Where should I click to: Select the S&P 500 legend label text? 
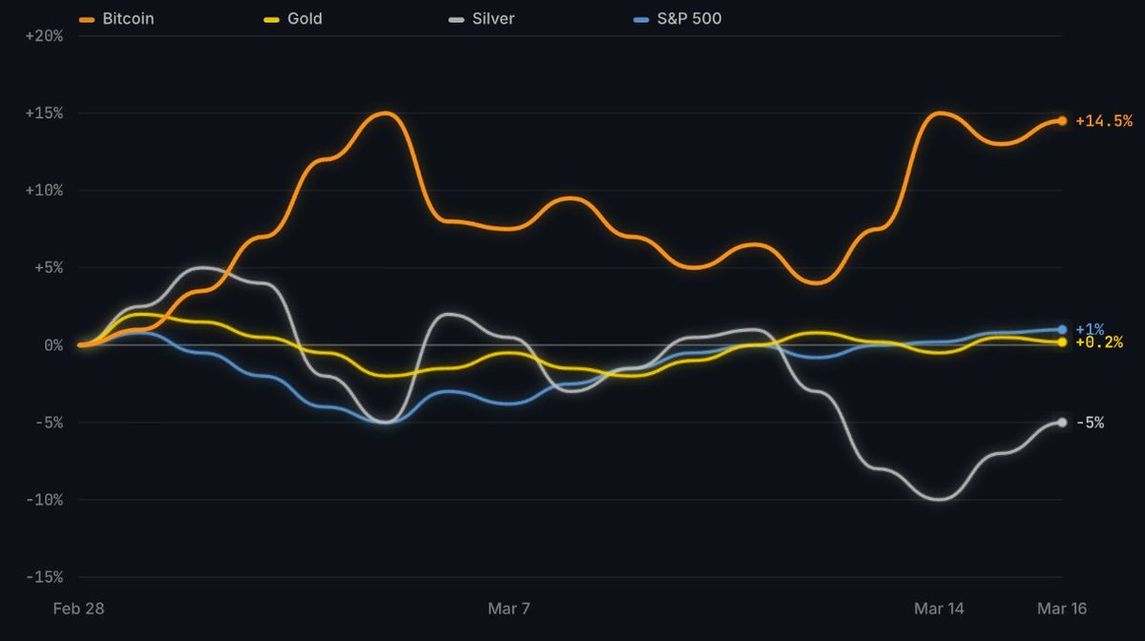689,18
